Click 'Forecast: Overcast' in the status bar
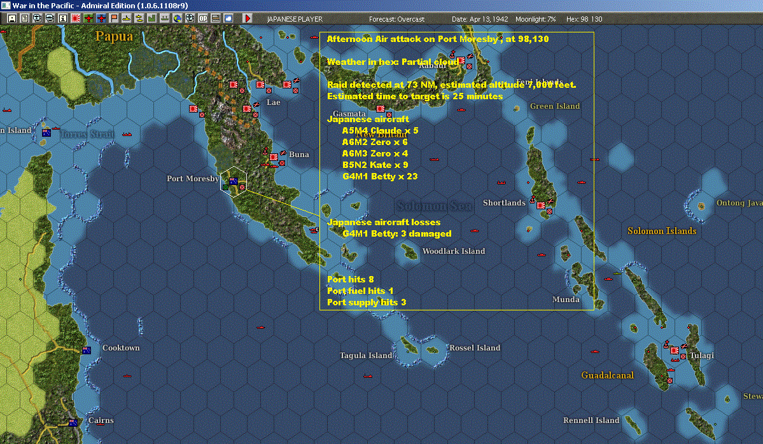Screen dimensions: 763x444 (396, 19)
